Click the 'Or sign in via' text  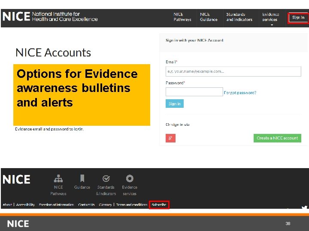coord(178,124)
